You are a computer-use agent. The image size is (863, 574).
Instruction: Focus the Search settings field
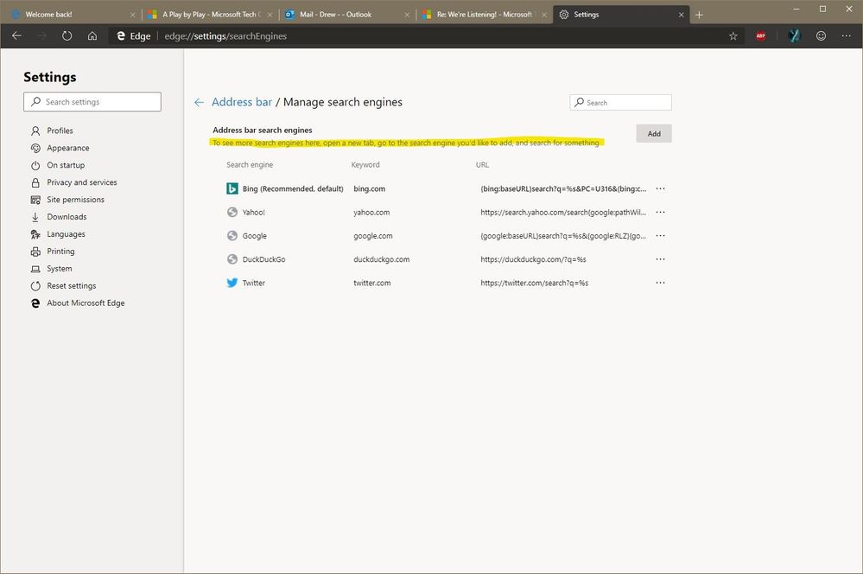click(x=92, y=102)
